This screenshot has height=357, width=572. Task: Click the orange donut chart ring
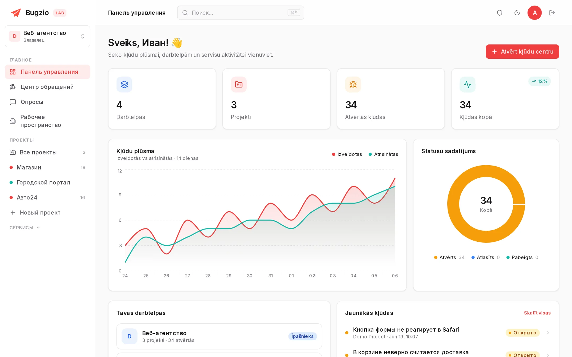453,204
